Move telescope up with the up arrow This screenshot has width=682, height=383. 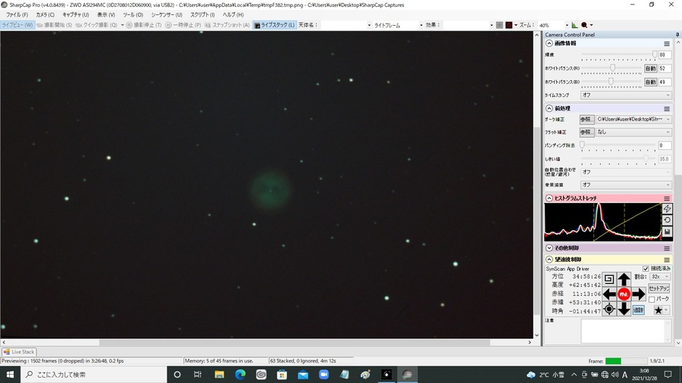point(624,279)
